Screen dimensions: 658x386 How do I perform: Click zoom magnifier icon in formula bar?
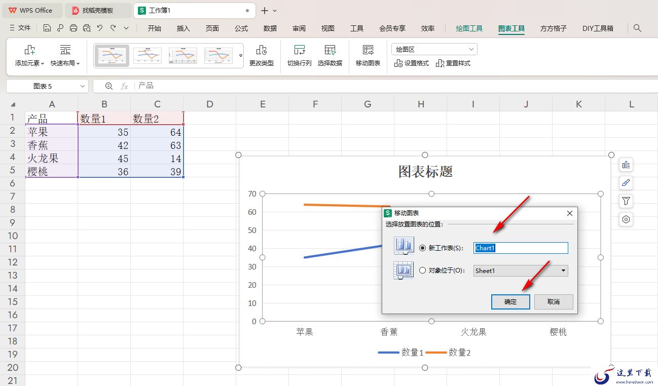109,86
